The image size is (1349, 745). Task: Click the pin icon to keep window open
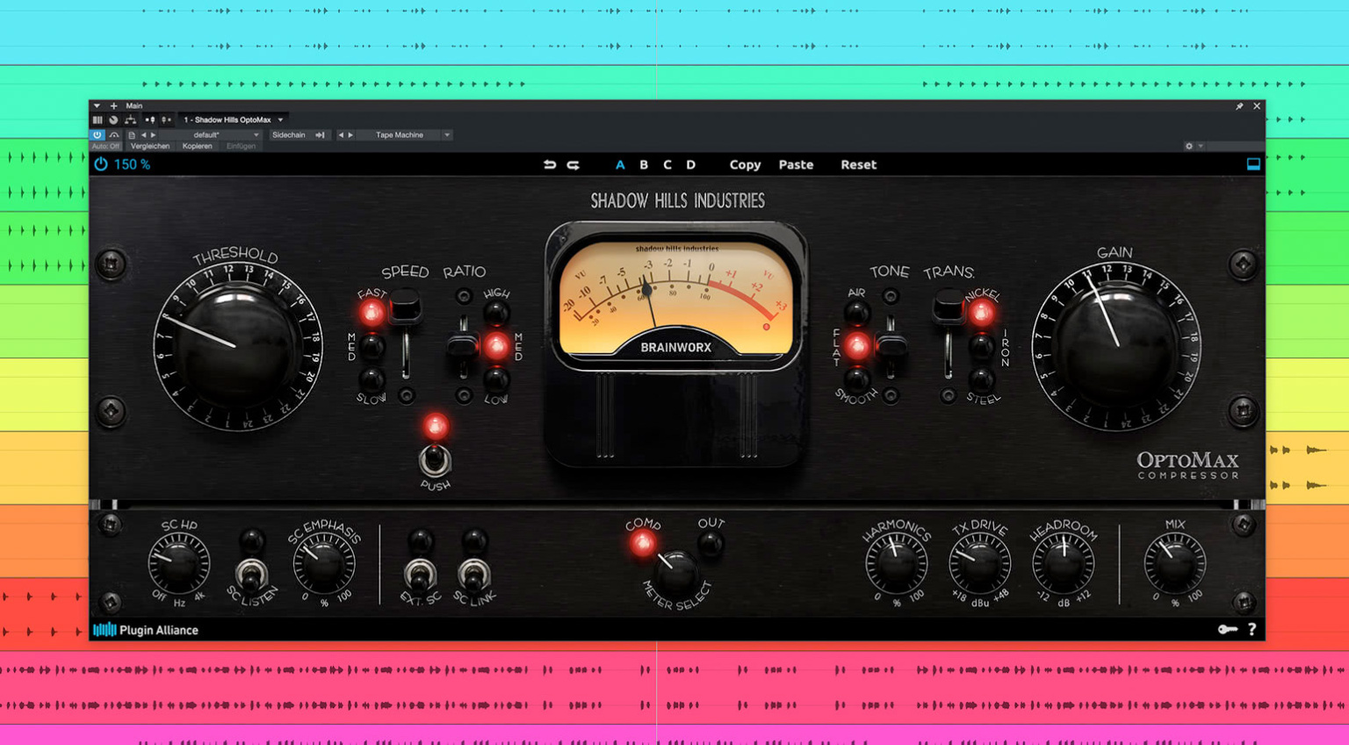(1239, 105)
